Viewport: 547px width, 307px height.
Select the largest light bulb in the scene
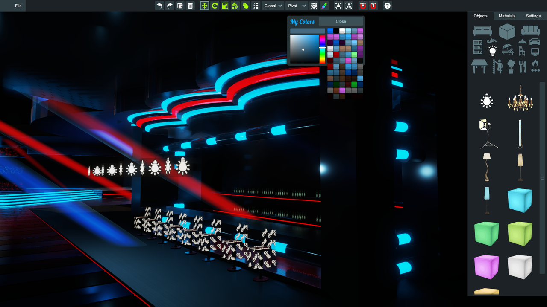pos(183,166)
